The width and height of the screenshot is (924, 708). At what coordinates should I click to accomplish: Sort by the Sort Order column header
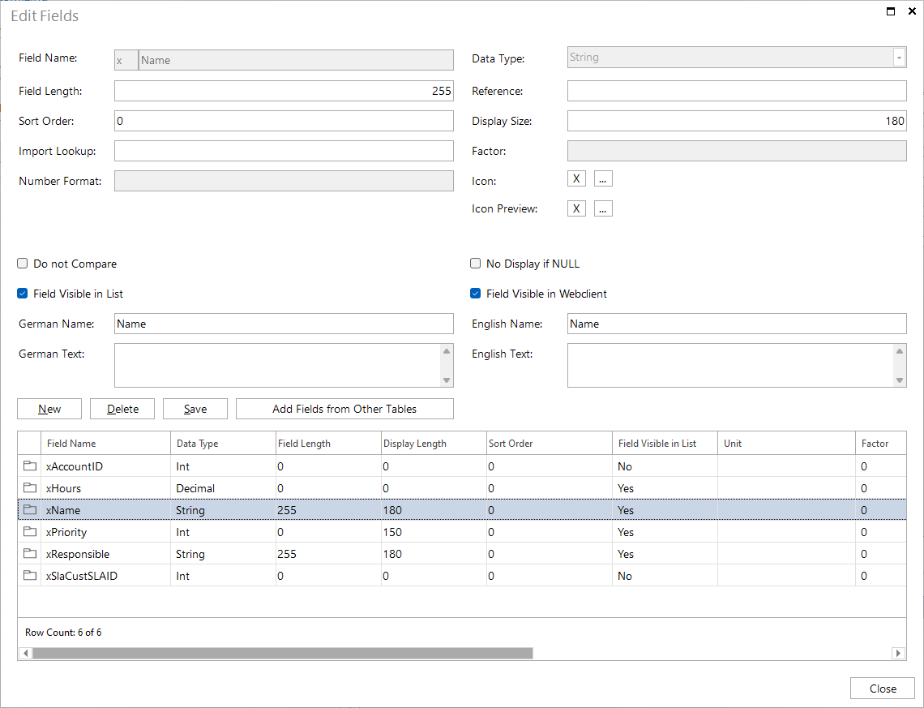click(550, 444)
